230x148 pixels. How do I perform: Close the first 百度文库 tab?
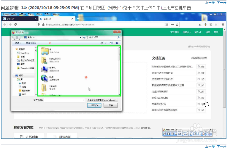[35, 19]
